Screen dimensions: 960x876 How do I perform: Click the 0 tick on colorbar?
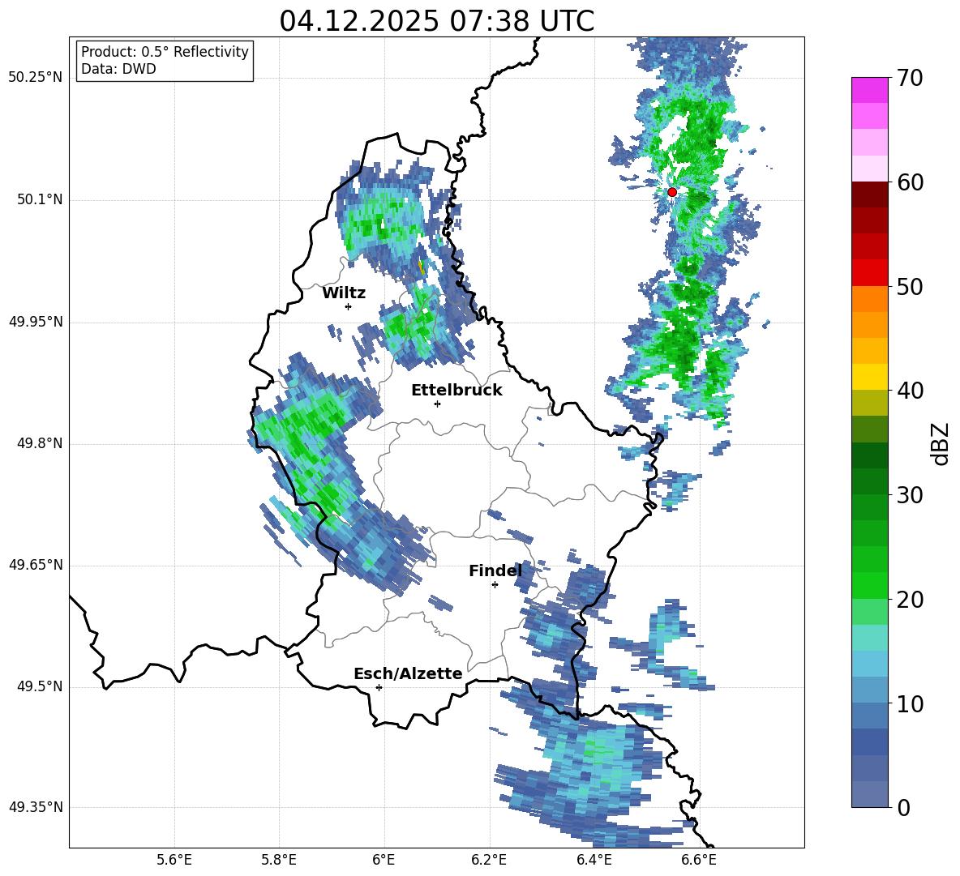click(x=903, y=807)
